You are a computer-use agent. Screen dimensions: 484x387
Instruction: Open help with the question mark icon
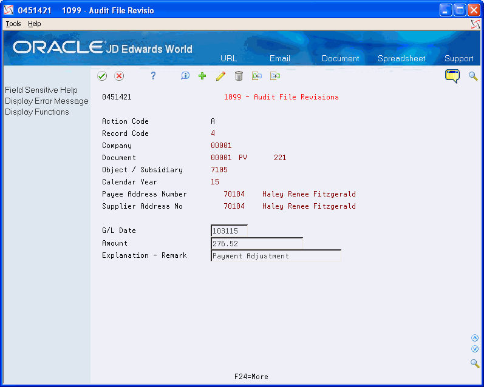(153, 76)
